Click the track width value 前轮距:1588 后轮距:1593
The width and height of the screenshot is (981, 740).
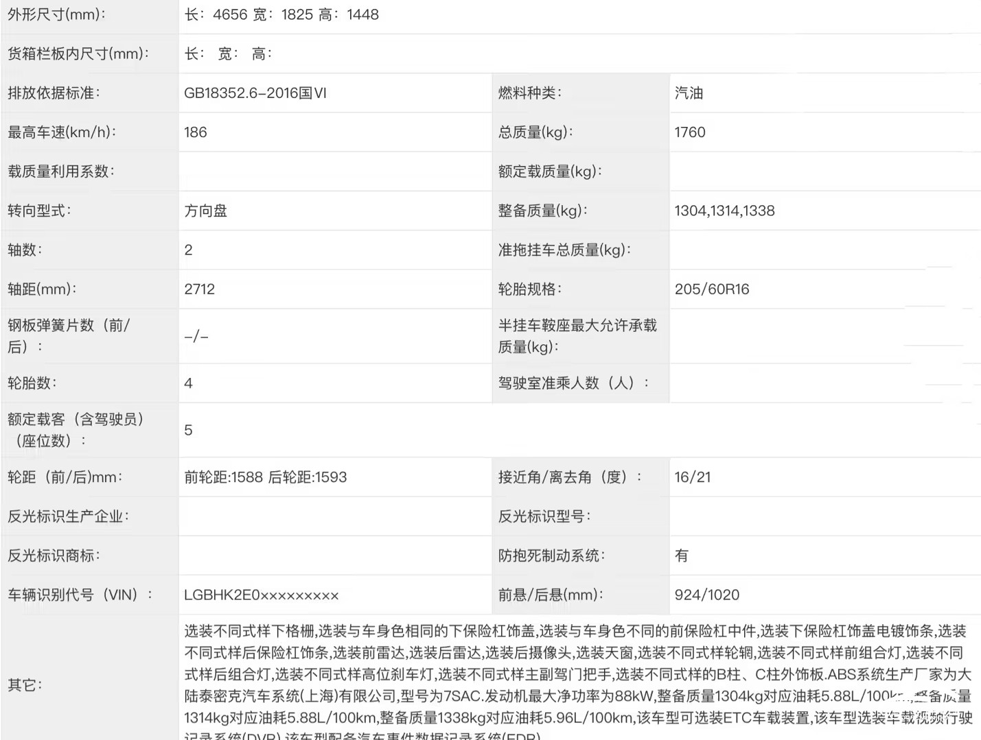266,477
